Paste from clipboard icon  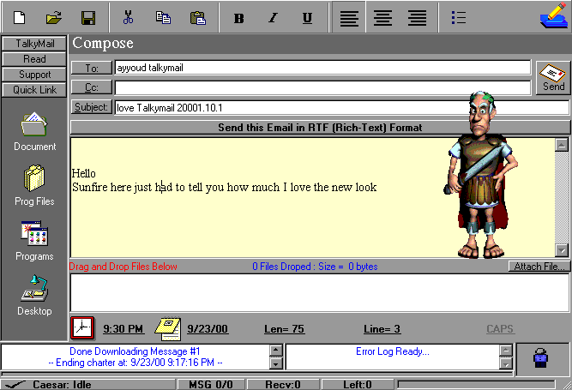tap(198, 17)
